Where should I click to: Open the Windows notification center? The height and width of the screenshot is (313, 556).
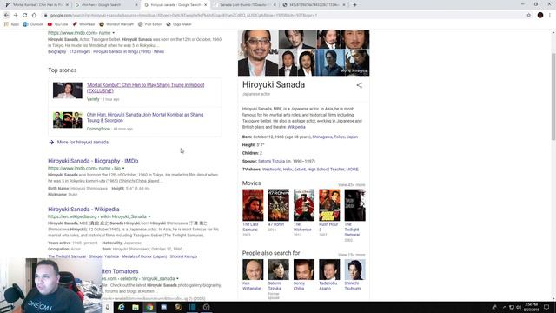tap(546, 307)
